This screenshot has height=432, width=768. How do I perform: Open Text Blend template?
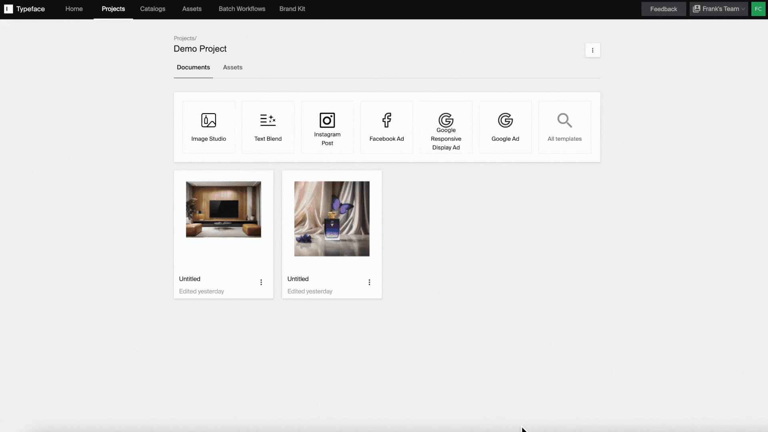coord(268,127)
